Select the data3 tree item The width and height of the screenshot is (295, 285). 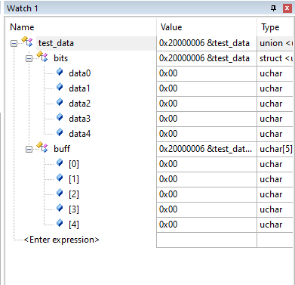80,119
